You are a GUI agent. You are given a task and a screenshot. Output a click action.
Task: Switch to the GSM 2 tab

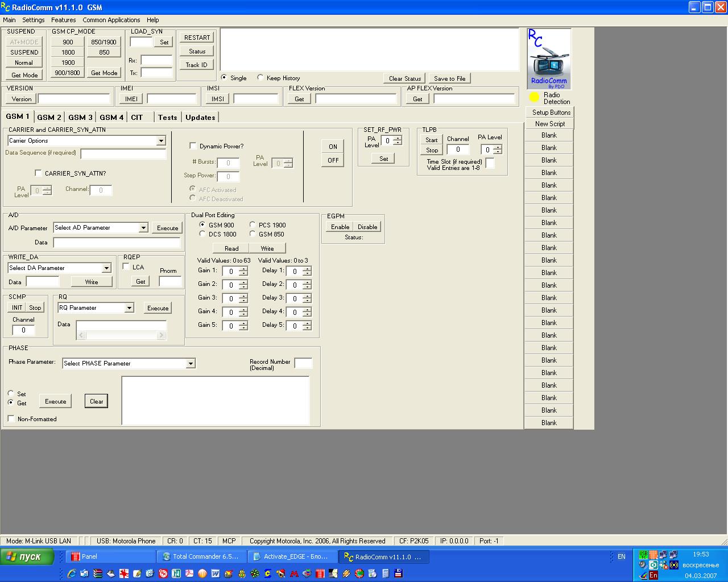(x=49, y=117)
